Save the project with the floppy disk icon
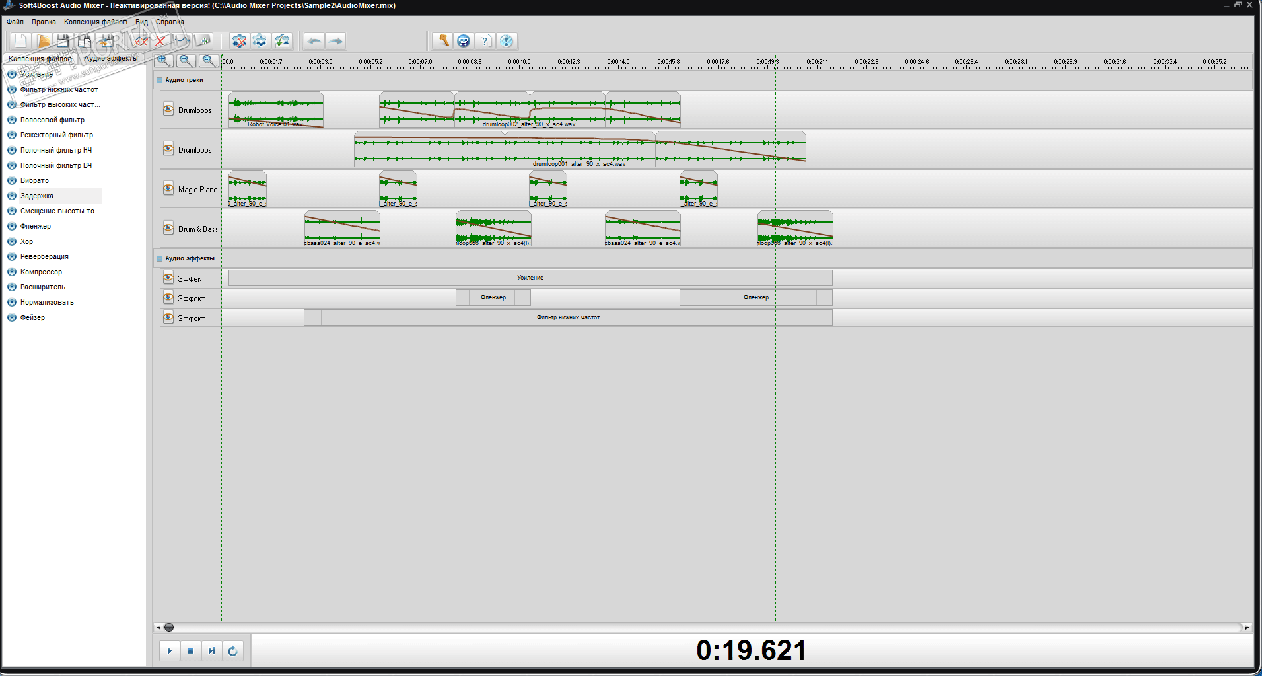 [x=63, y=41]
